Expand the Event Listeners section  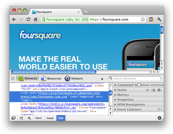click(x=116, y=109)
